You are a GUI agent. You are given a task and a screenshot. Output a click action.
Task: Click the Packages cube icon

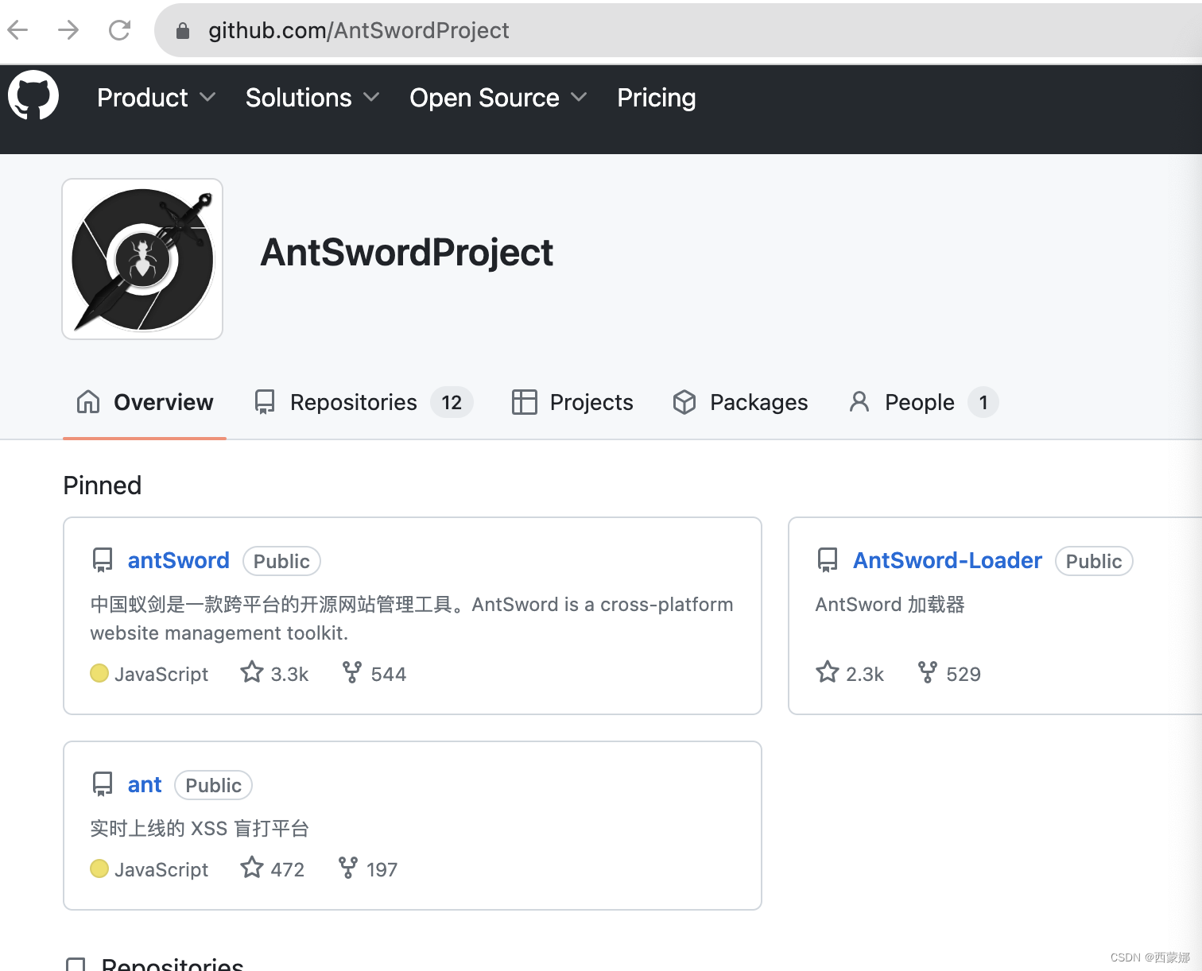tap(684, 402)
